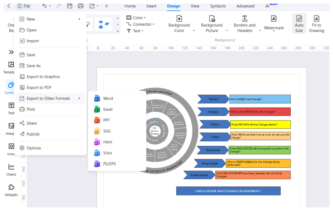
Task: Select the blue flowchart theme thumbnail
Action: point(104,24)
